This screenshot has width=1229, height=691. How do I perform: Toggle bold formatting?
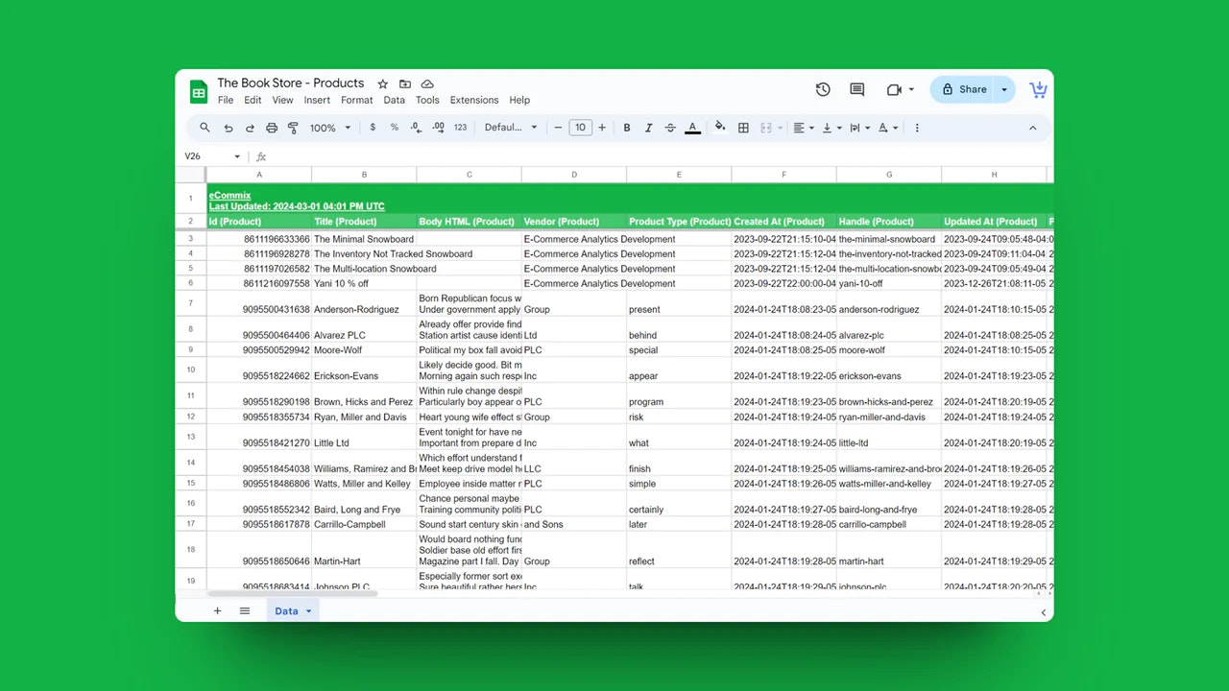tap(627, 128)
